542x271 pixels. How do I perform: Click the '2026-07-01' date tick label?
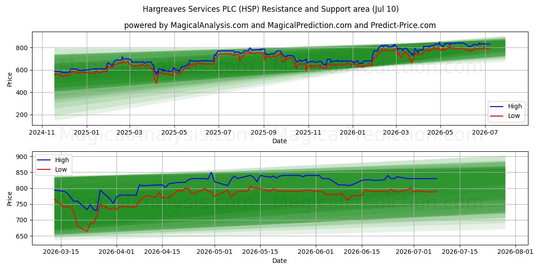(x=413, y=252)
